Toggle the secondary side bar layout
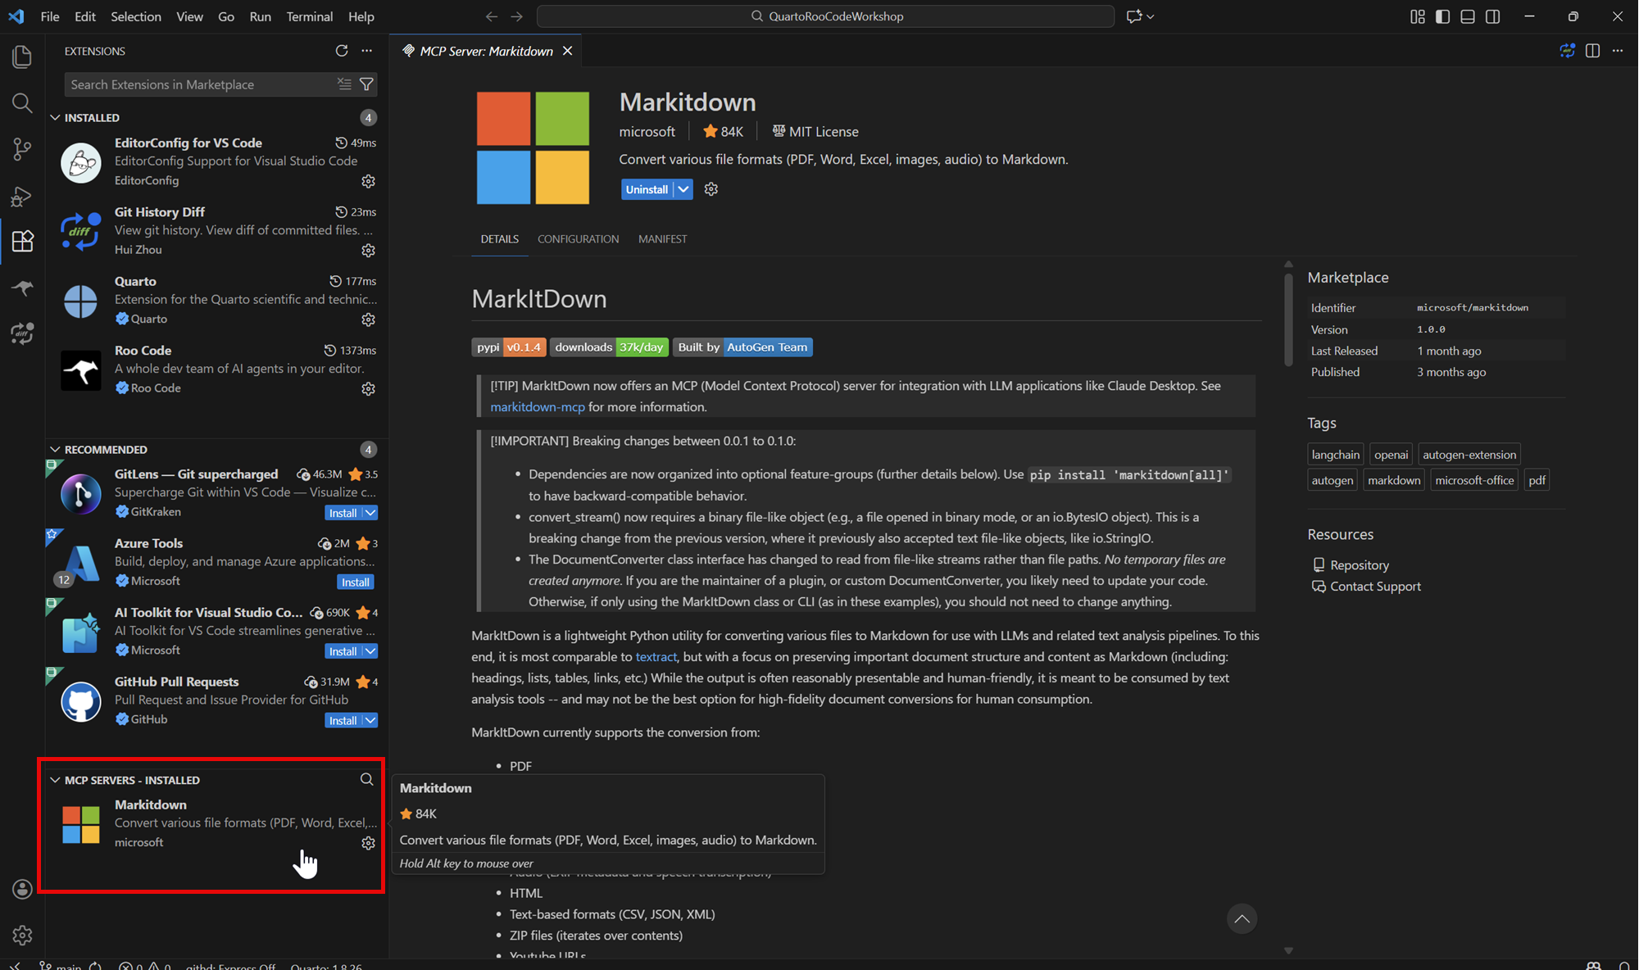Viewport: 1639px width, 970px height. coord(1493,16)
